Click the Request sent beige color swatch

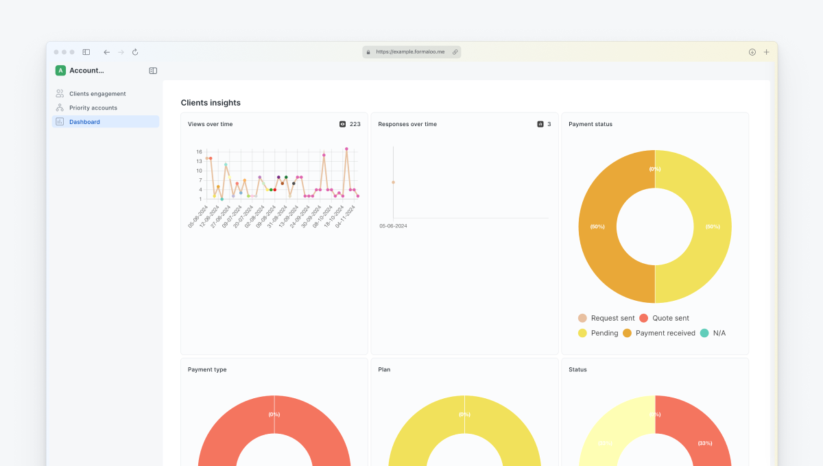(582, 318)
